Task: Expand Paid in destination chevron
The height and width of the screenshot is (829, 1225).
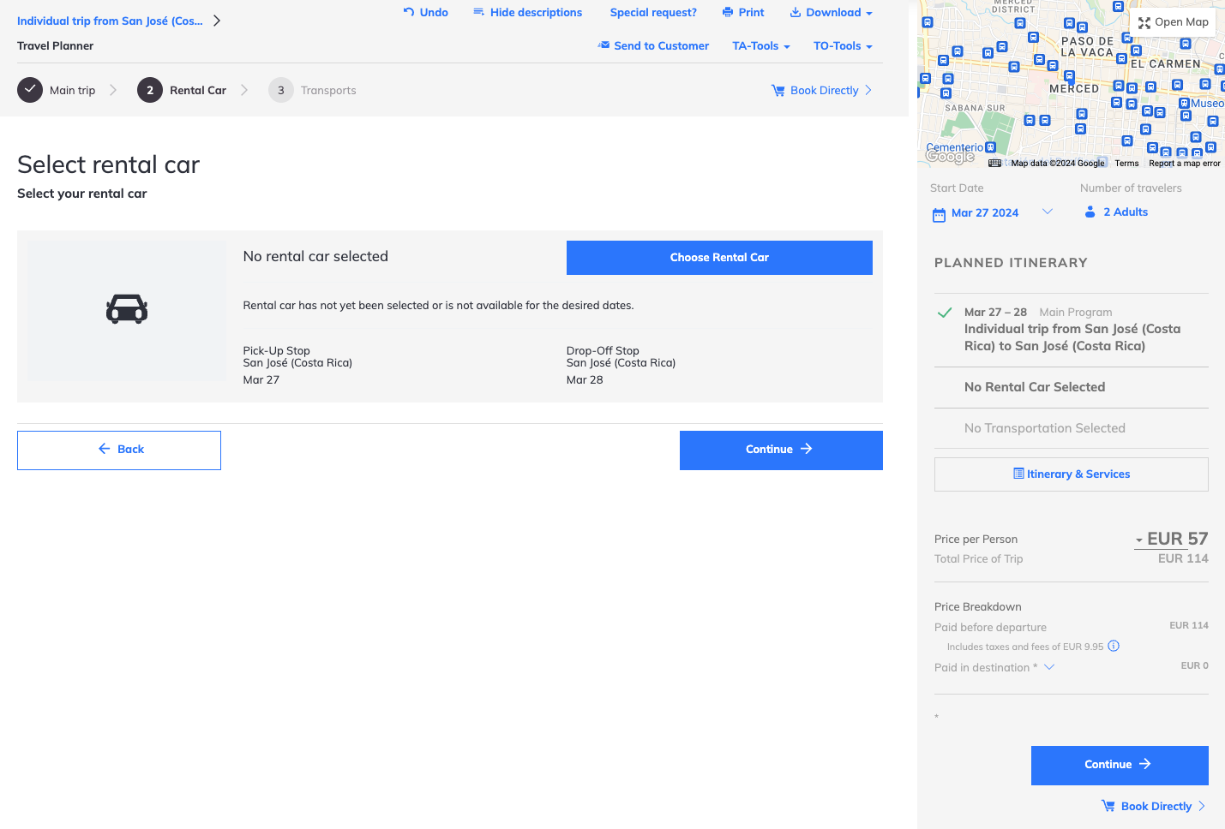Action: click(1049, 667)
